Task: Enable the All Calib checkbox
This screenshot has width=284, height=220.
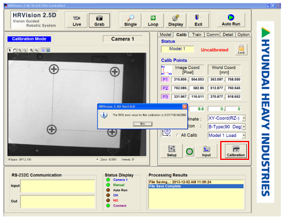Action: [178, 135]
